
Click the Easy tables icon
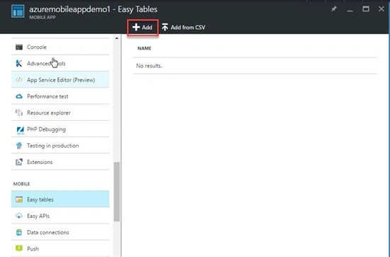coord(19,199)
